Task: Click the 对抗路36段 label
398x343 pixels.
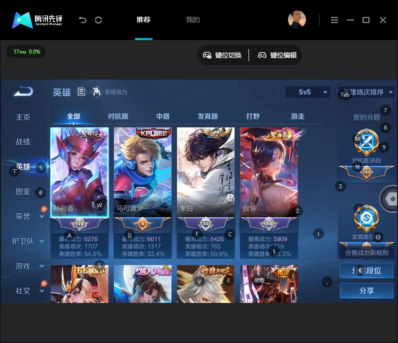Action: [x=366, y=160]
